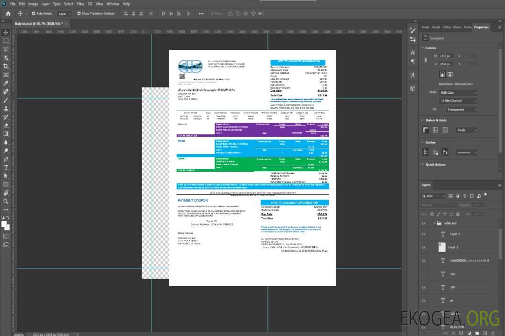Collapse the adita text group arrow
The width and height of the screenshot is (505, 336).
(434, 223)
